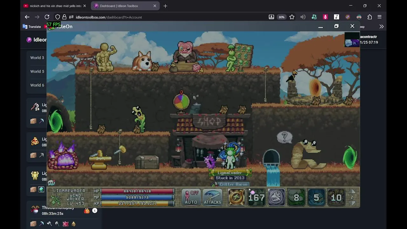The width and height of the screenshot is (407, 229).
Task: Go back in browser history
Action: coord(27,17)
